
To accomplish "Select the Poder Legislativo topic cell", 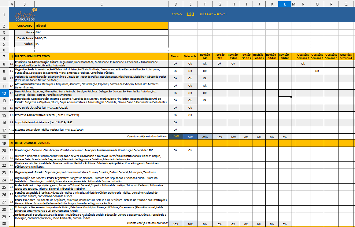I will click(91, 180).
